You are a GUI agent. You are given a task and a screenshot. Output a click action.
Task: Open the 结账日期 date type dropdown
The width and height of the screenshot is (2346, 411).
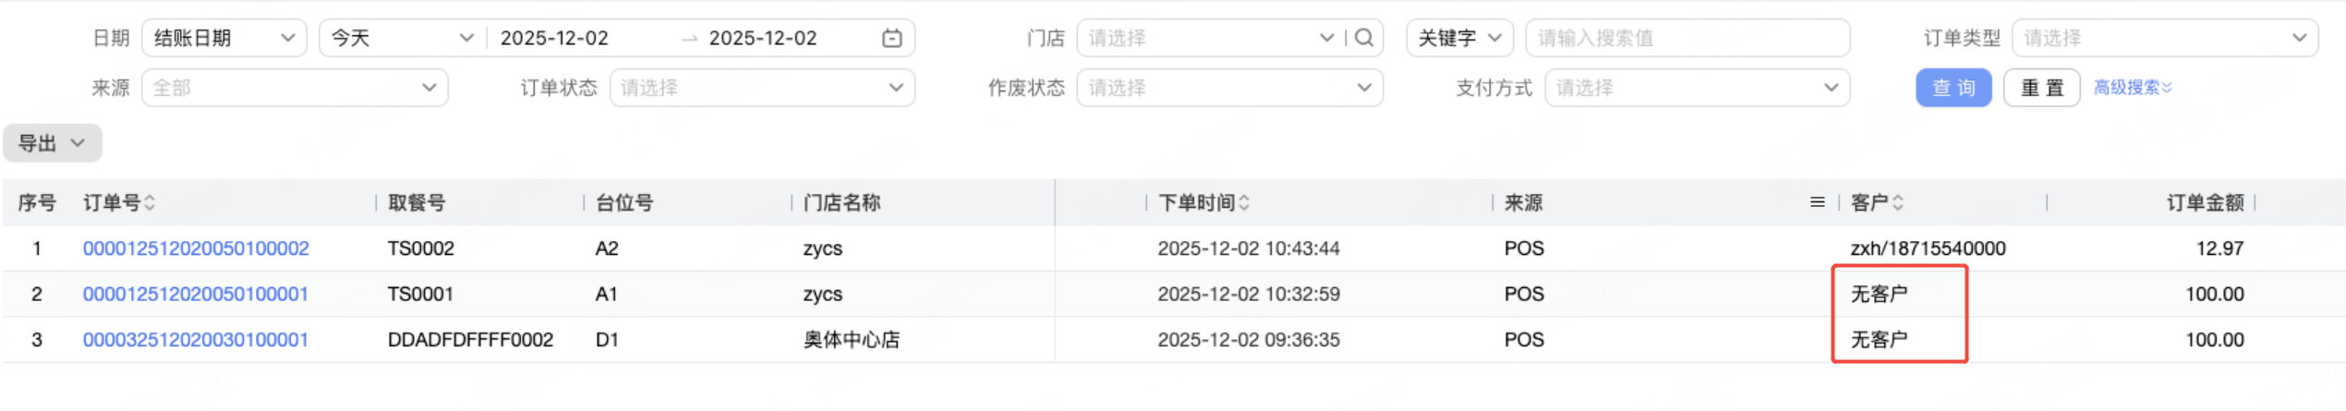224,38
